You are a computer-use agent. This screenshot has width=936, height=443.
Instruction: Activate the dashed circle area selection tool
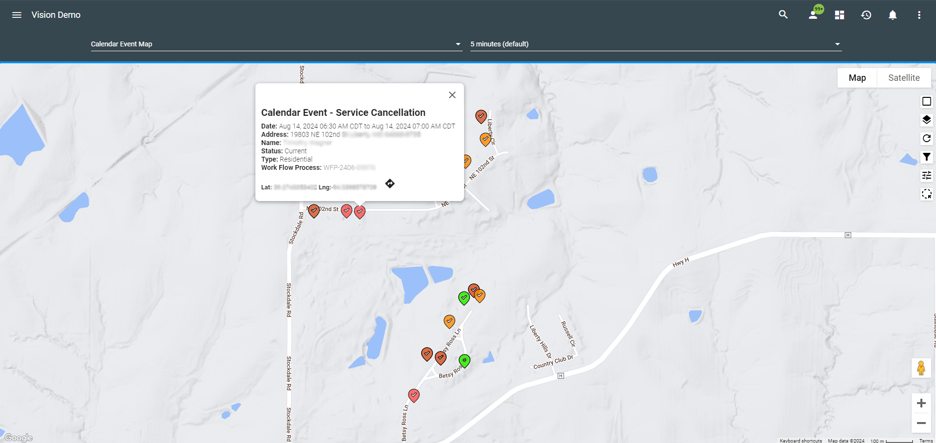(927, 194)
